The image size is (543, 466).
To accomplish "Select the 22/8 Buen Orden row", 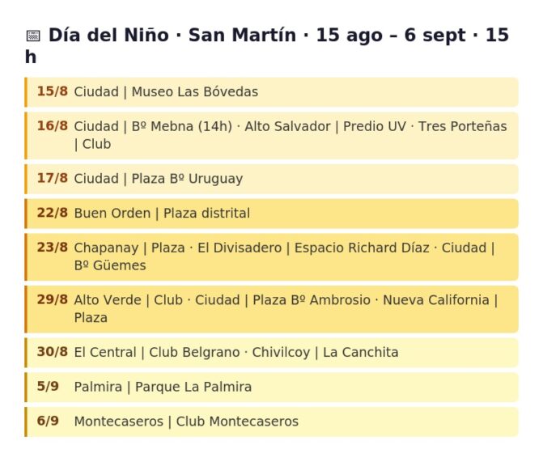I will [272, 214].
